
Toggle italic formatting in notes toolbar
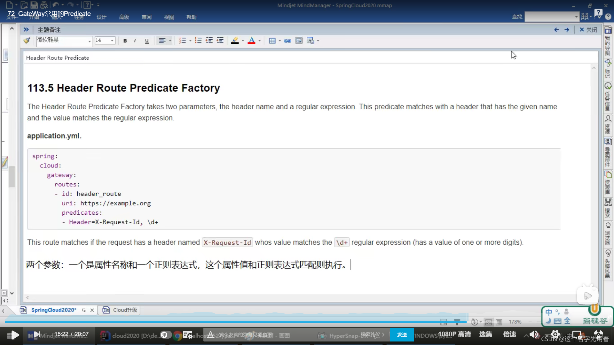pyautogui.click(x=135, y=41)
